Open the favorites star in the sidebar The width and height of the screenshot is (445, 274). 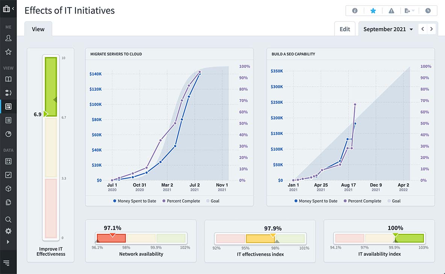(8, 52)
